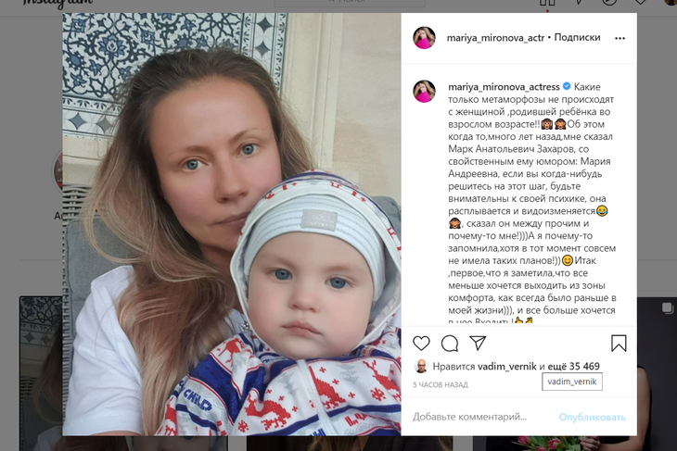Focus the Добавьте комментарий field
Image resolution: width=677 pixels, height=451 pixels.
[481, 417]
